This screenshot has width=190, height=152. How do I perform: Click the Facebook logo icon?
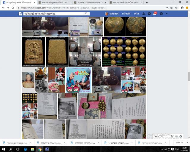(20, 14)
